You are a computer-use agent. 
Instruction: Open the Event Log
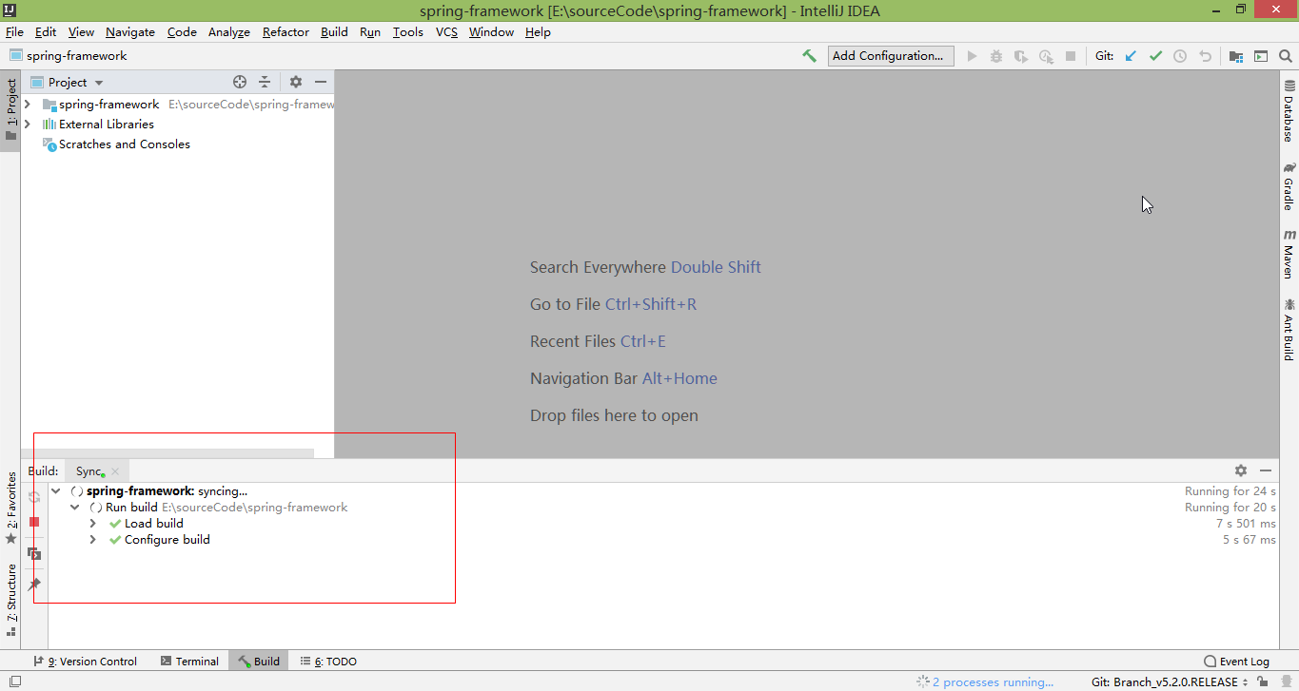(1237, 661)
